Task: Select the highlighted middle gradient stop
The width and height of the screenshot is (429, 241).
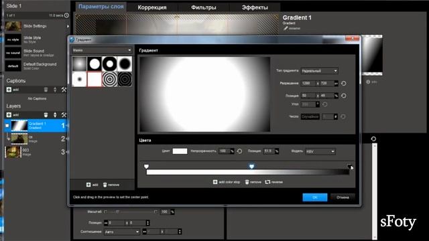Action: pyautogui.click(x=252, y=166)
